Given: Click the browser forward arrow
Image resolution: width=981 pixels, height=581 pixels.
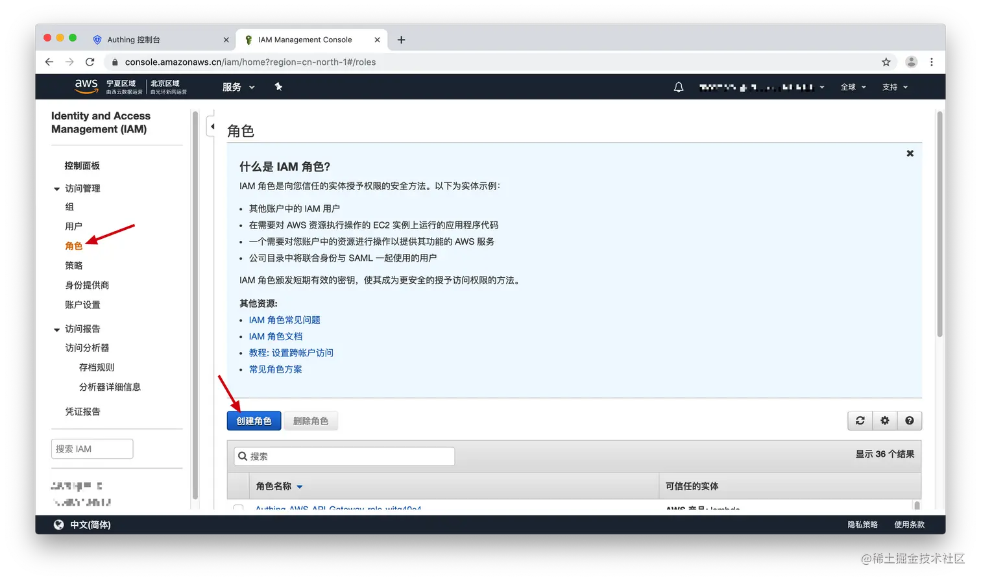Looking at the screenshot, I should pos(69,62).
